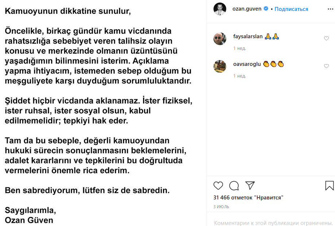The image size is (335, 226).
Task: Open the "3 ИЮЛЬ" post date link
Action: tap(221, 206)
